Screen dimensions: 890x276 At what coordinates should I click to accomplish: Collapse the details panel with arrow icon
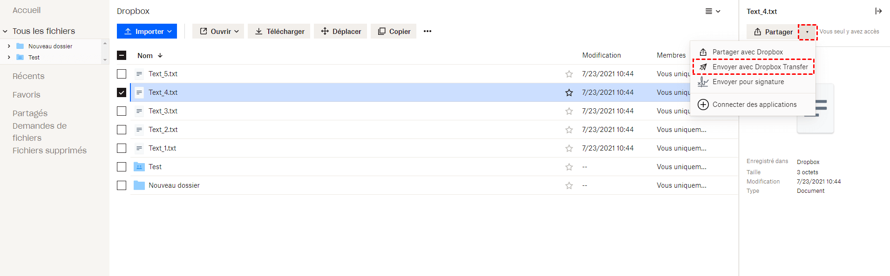coord(878,11)
